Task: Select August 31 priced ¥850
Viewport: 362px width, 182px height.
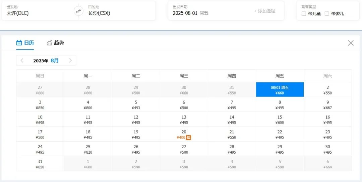Action: (x=40, y=164)
